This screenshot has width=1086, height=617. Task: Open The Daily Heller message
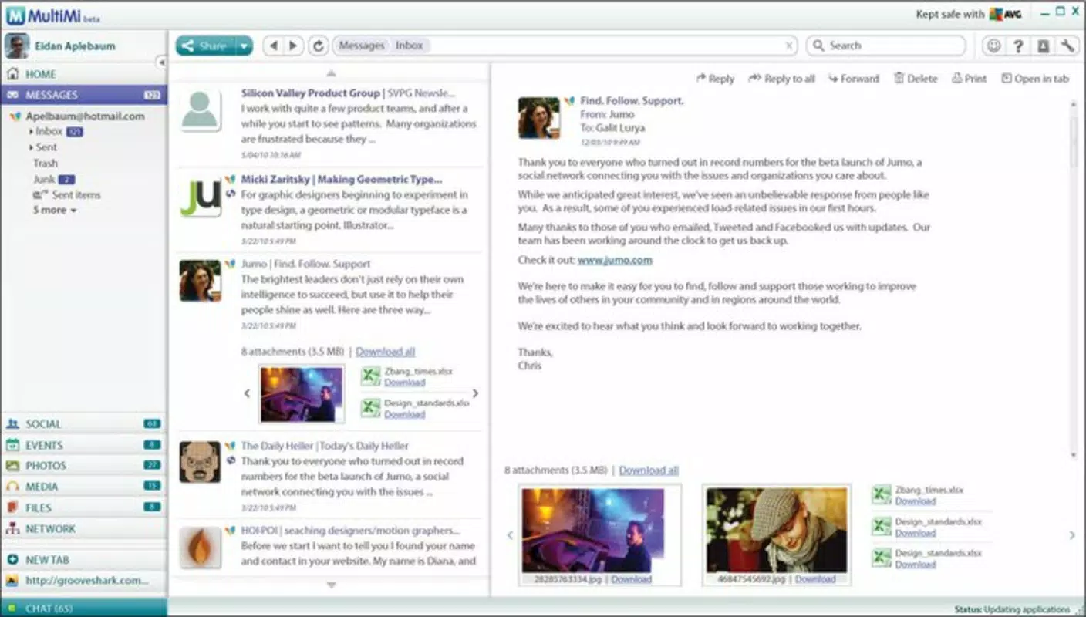pos(330,477)
